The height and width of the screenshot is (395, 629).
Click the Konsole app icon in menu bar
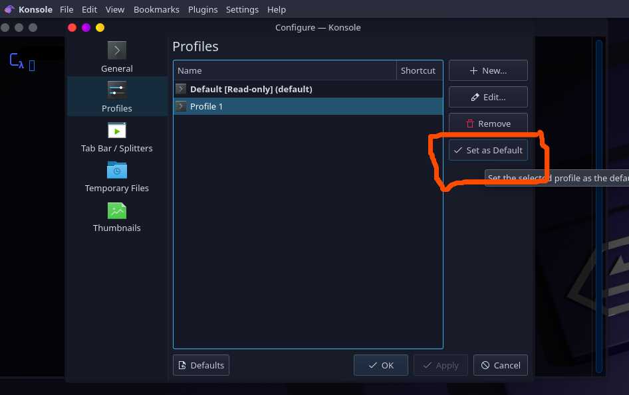pyautogui.click(x=9, y=9)
